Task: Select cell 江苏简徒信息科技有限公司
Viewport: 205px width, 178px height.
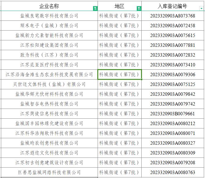Action: (x=49, y=114)
